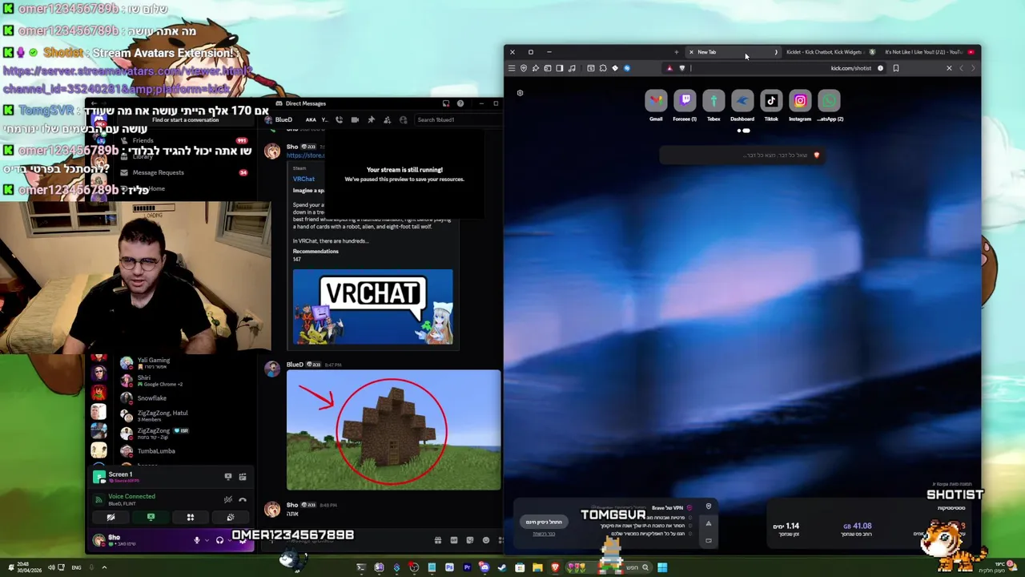Open the Instagram shortcut tile

[x=800, y=101]
